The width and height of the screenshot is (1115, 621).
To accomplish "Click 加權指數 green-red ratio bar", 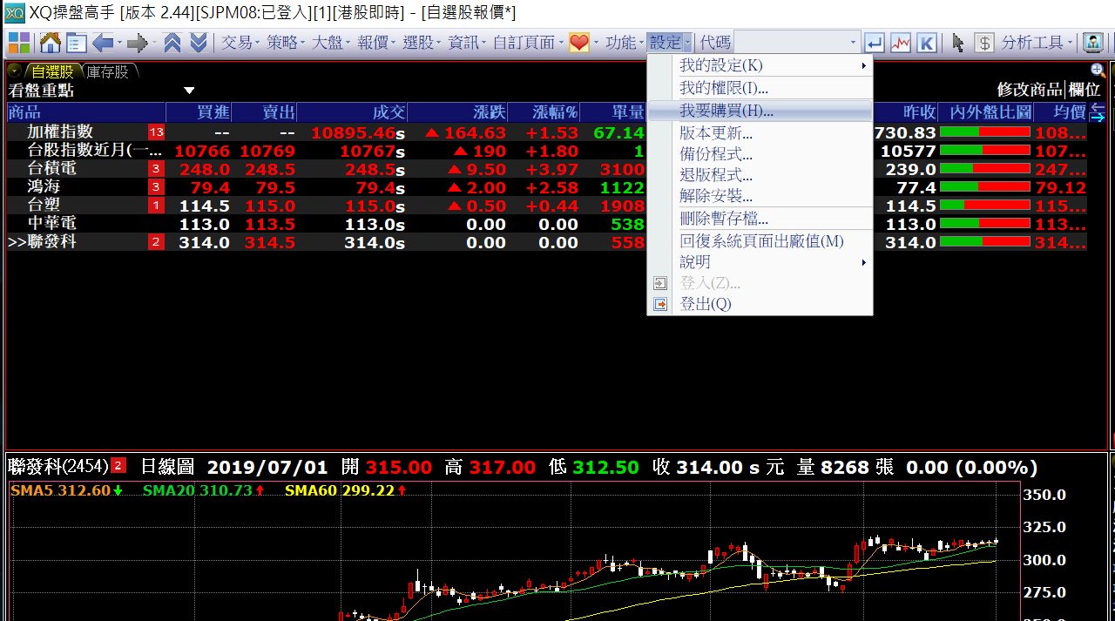I will [x=985, y=132].
